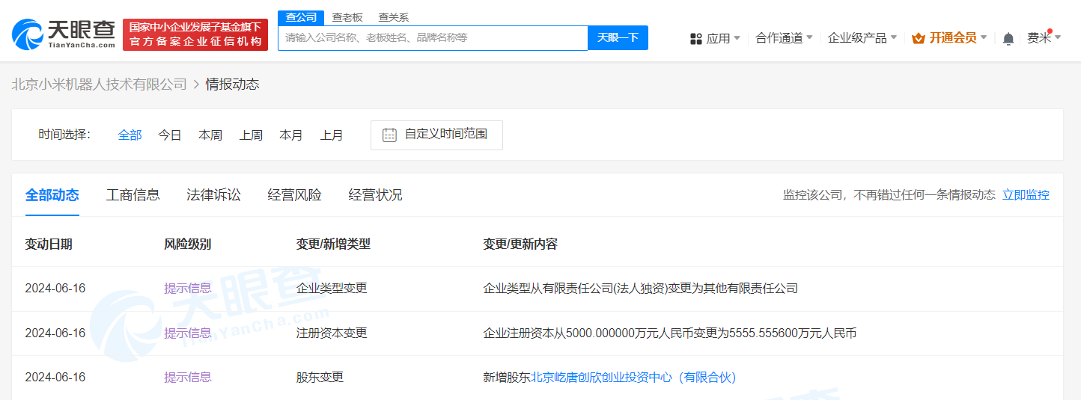1081x400 pixels.
Task: Click the 变更/新增类型 column header
Action: coord(333,244)
